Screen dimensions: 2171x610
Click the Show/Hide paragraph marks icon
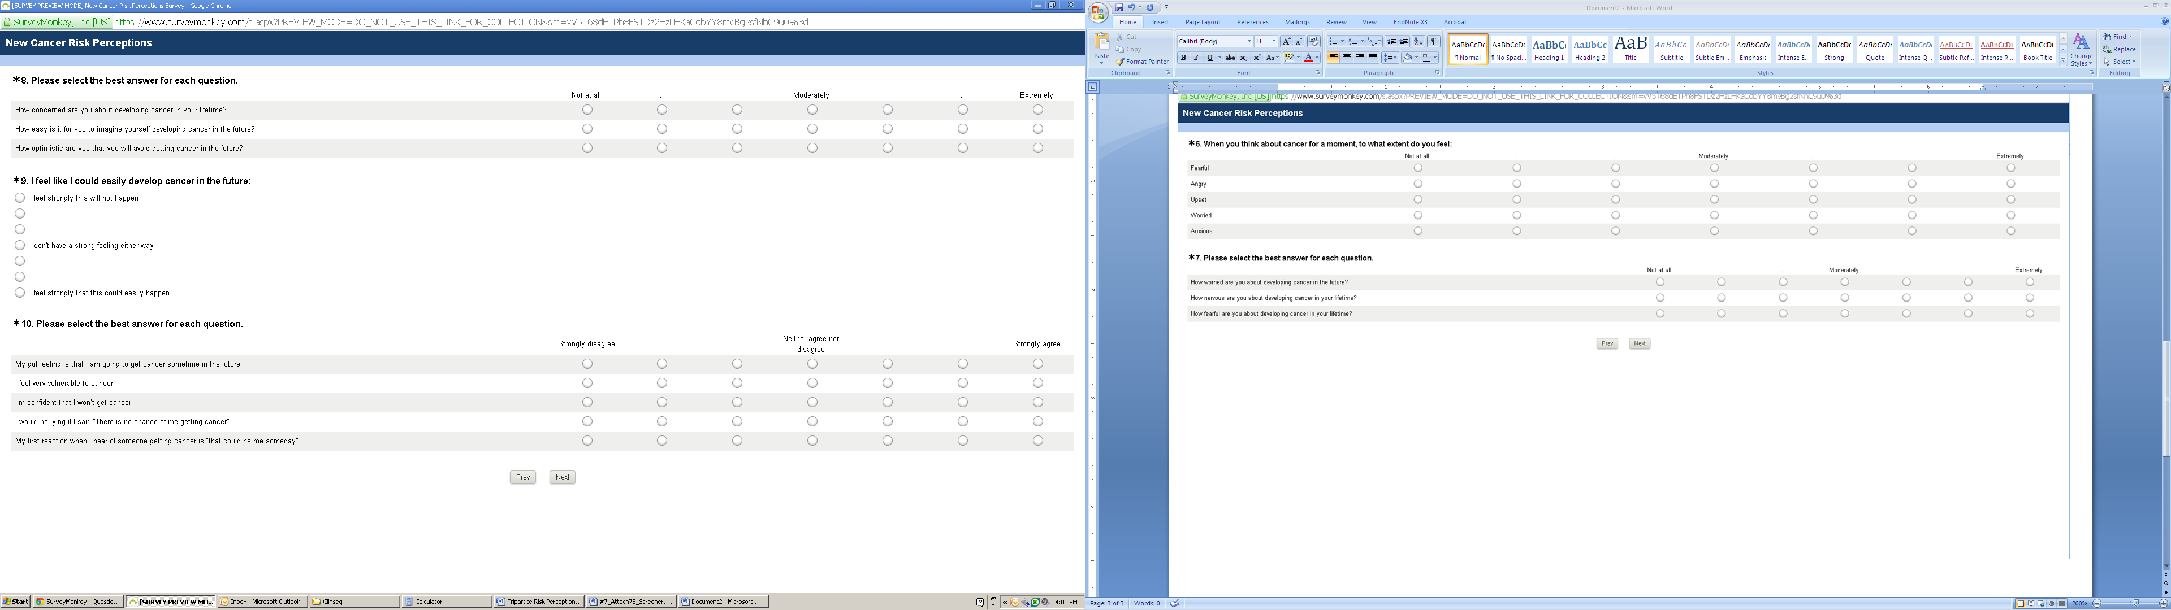[x=1433, y=41]
